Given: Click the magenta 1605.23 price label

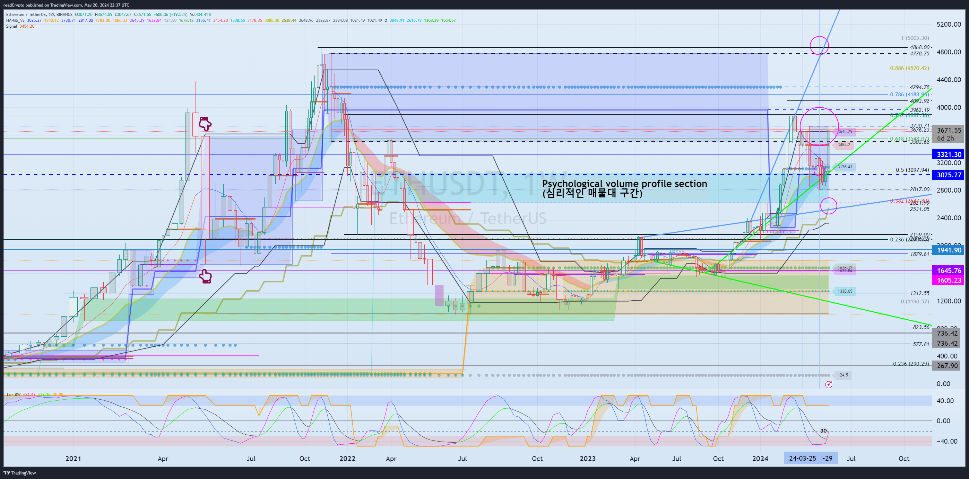Looking at the screenshot, I should (949, 280).
